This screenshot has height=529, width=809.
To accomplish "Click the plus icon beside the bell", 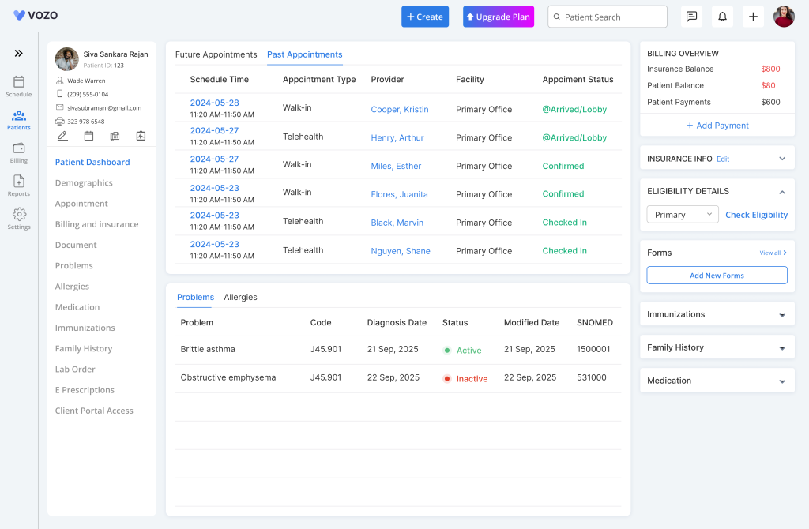I will tap(753, 17).
